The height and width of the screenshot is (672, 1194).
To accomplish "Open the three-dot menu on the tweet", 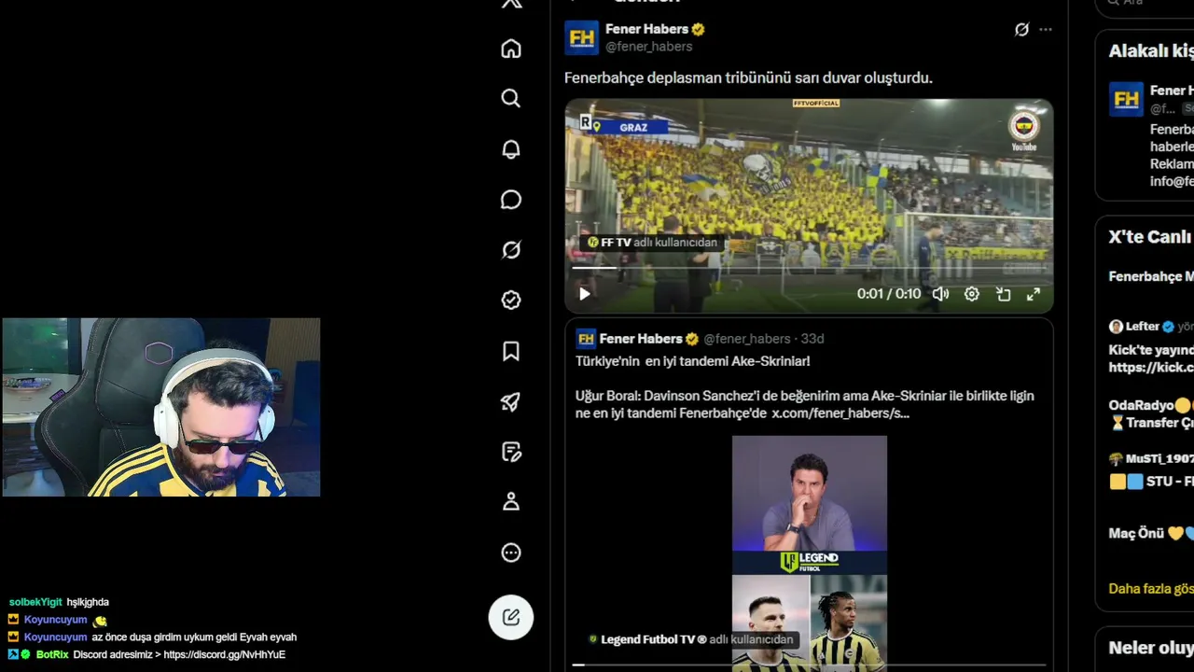I will point(1046,30).
